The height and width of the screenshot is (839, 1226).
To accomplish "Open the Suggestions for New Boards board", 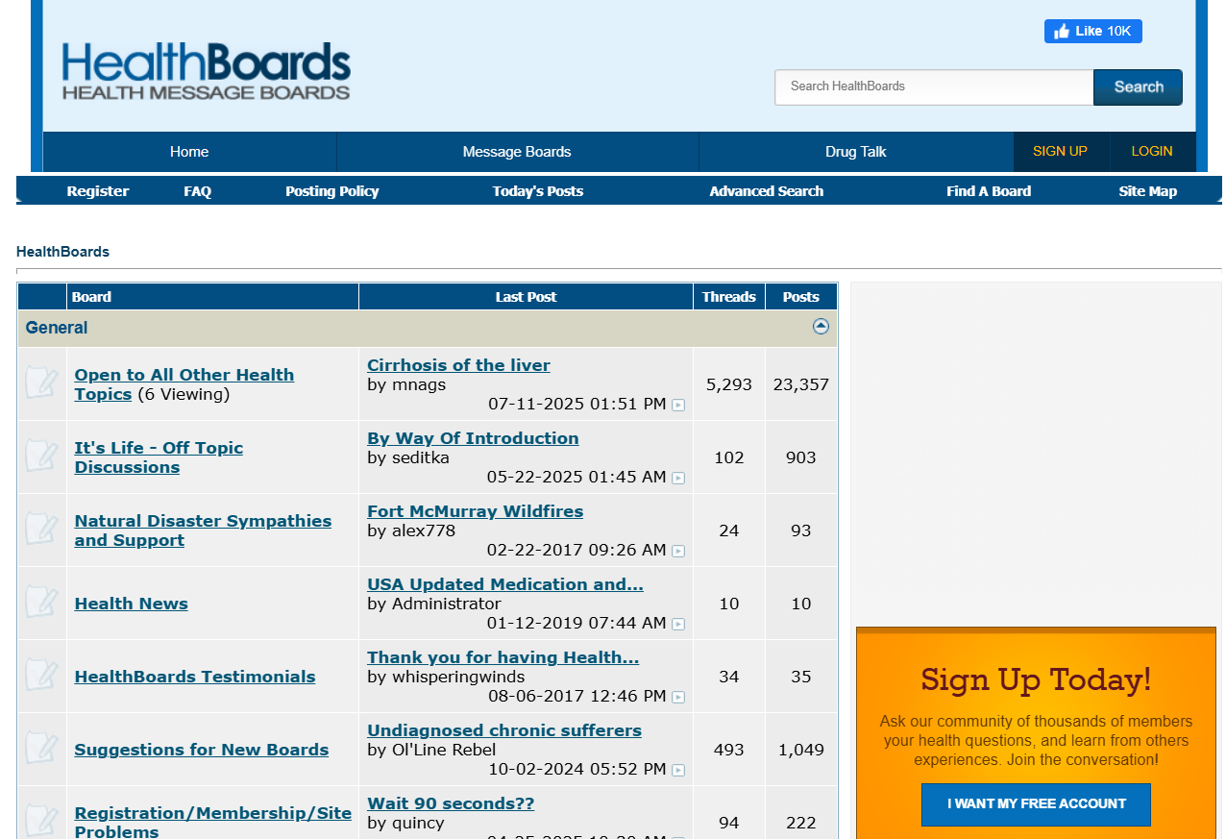I will click(x=202, y=750).
